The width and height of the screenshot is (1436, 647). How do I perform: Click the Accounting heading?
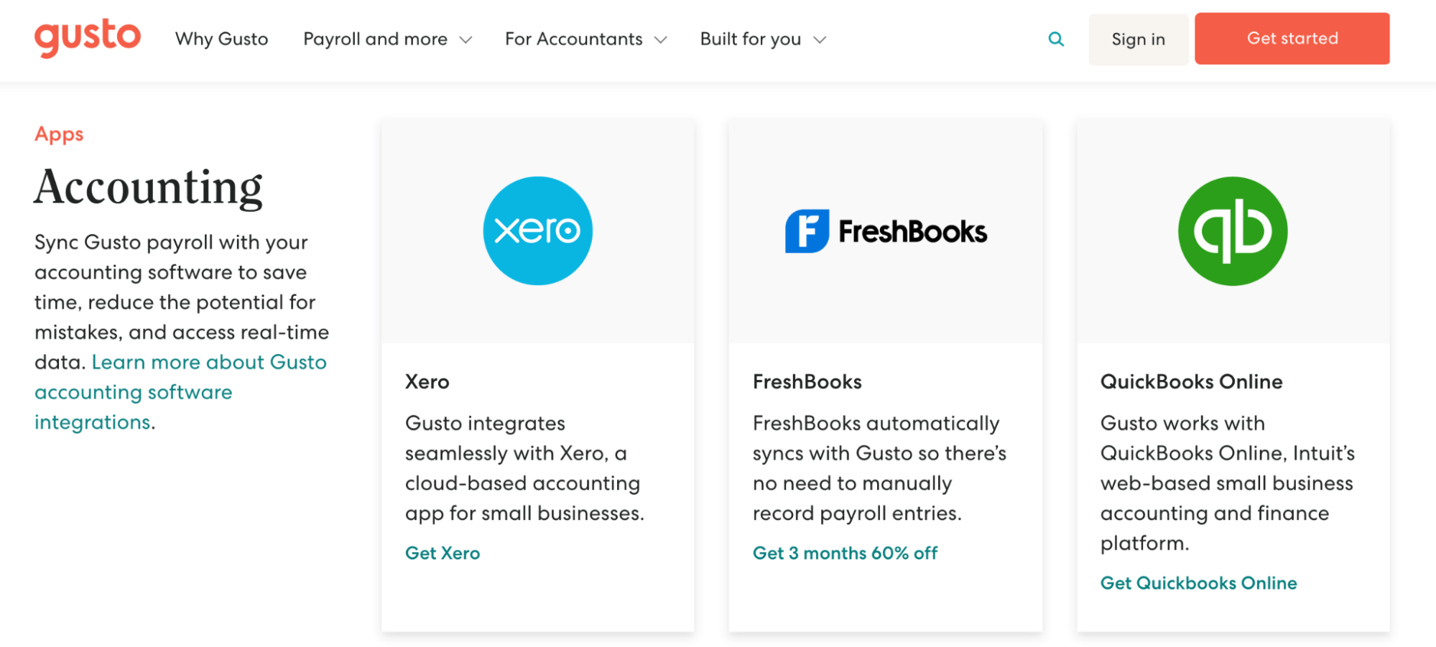[148, 186]
